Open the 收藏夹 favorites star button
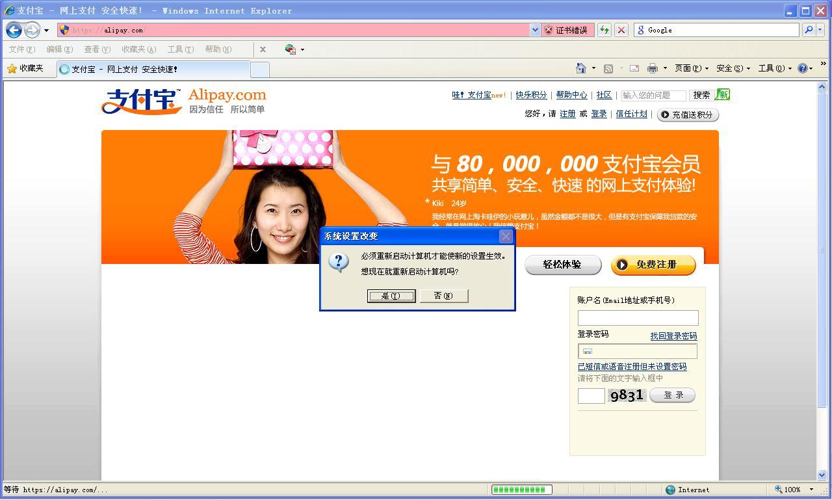 click(25, 68)
